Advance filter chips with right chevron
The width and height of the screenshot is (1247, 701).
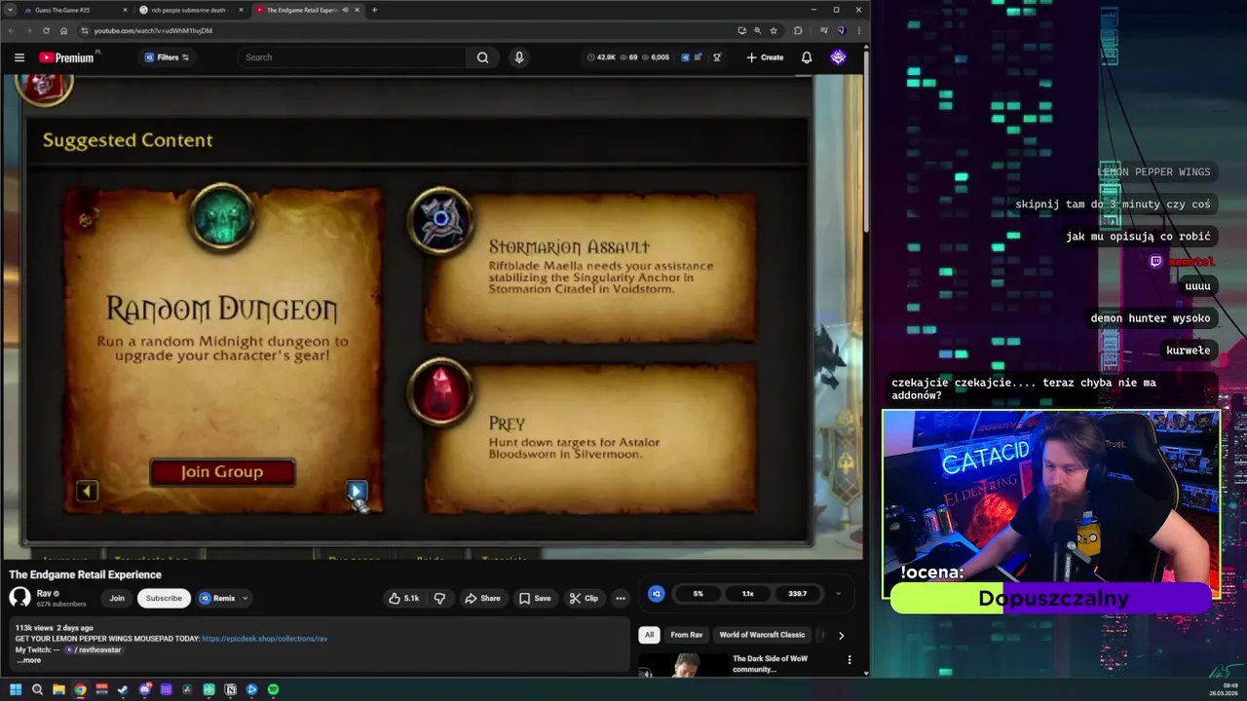tap(841, 635)
